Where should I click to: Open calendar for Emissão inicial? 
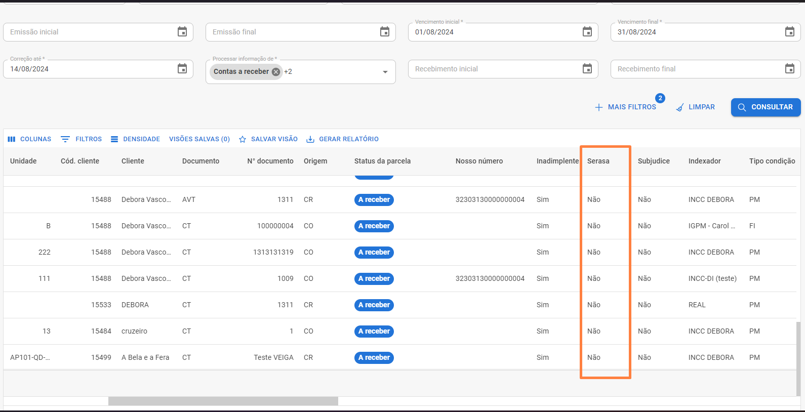tap(182, 32)
